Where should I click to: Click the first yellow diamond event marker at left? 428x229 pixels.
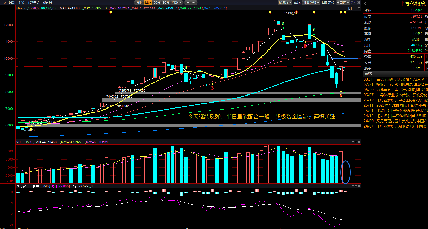point(111,12)
